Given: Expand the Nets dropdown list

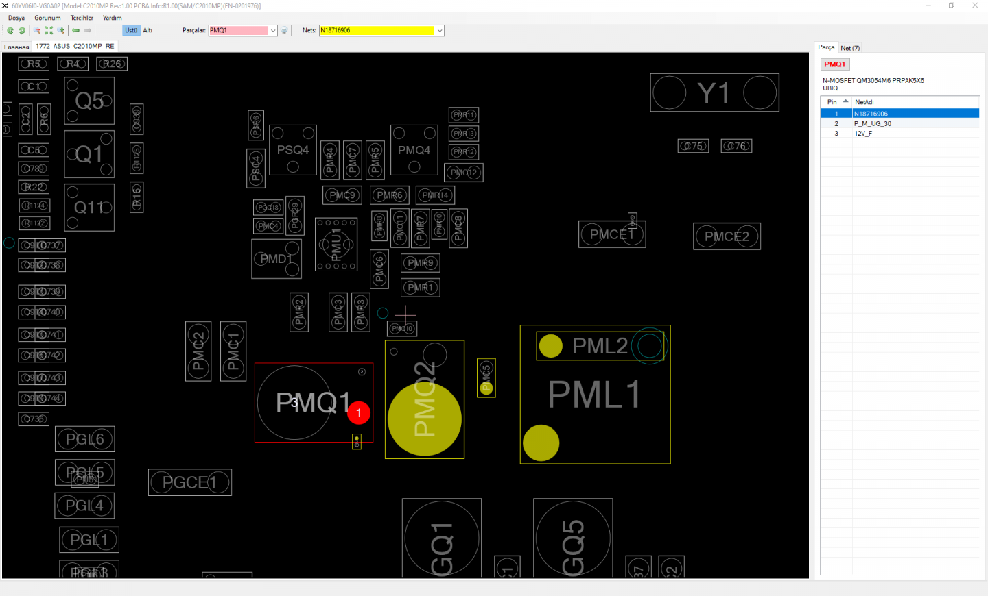Looking at the screenshot, I should point(439,30).
